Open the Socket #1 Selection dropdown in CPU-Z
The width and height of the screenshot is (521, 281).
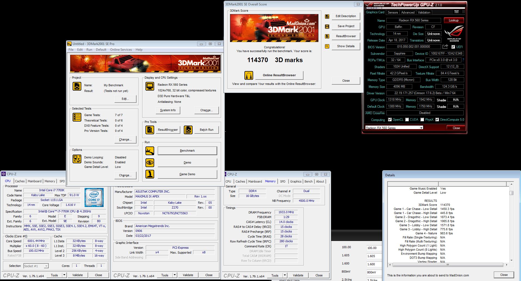click(x=36, y=266)
